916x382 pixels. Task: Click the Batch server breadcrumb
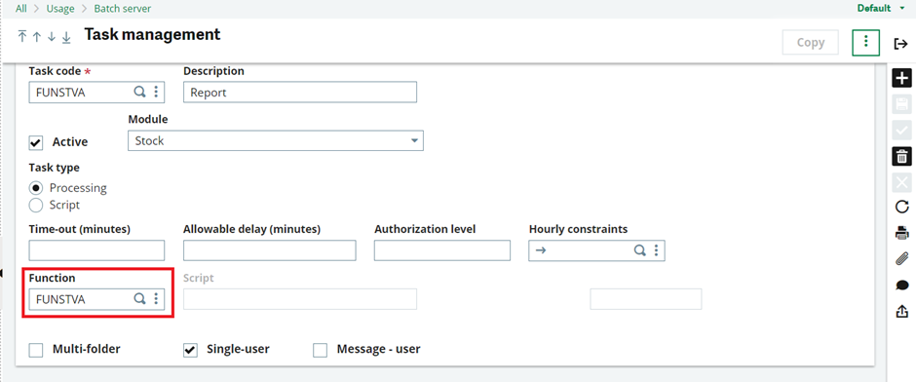[x=123, y=9]
